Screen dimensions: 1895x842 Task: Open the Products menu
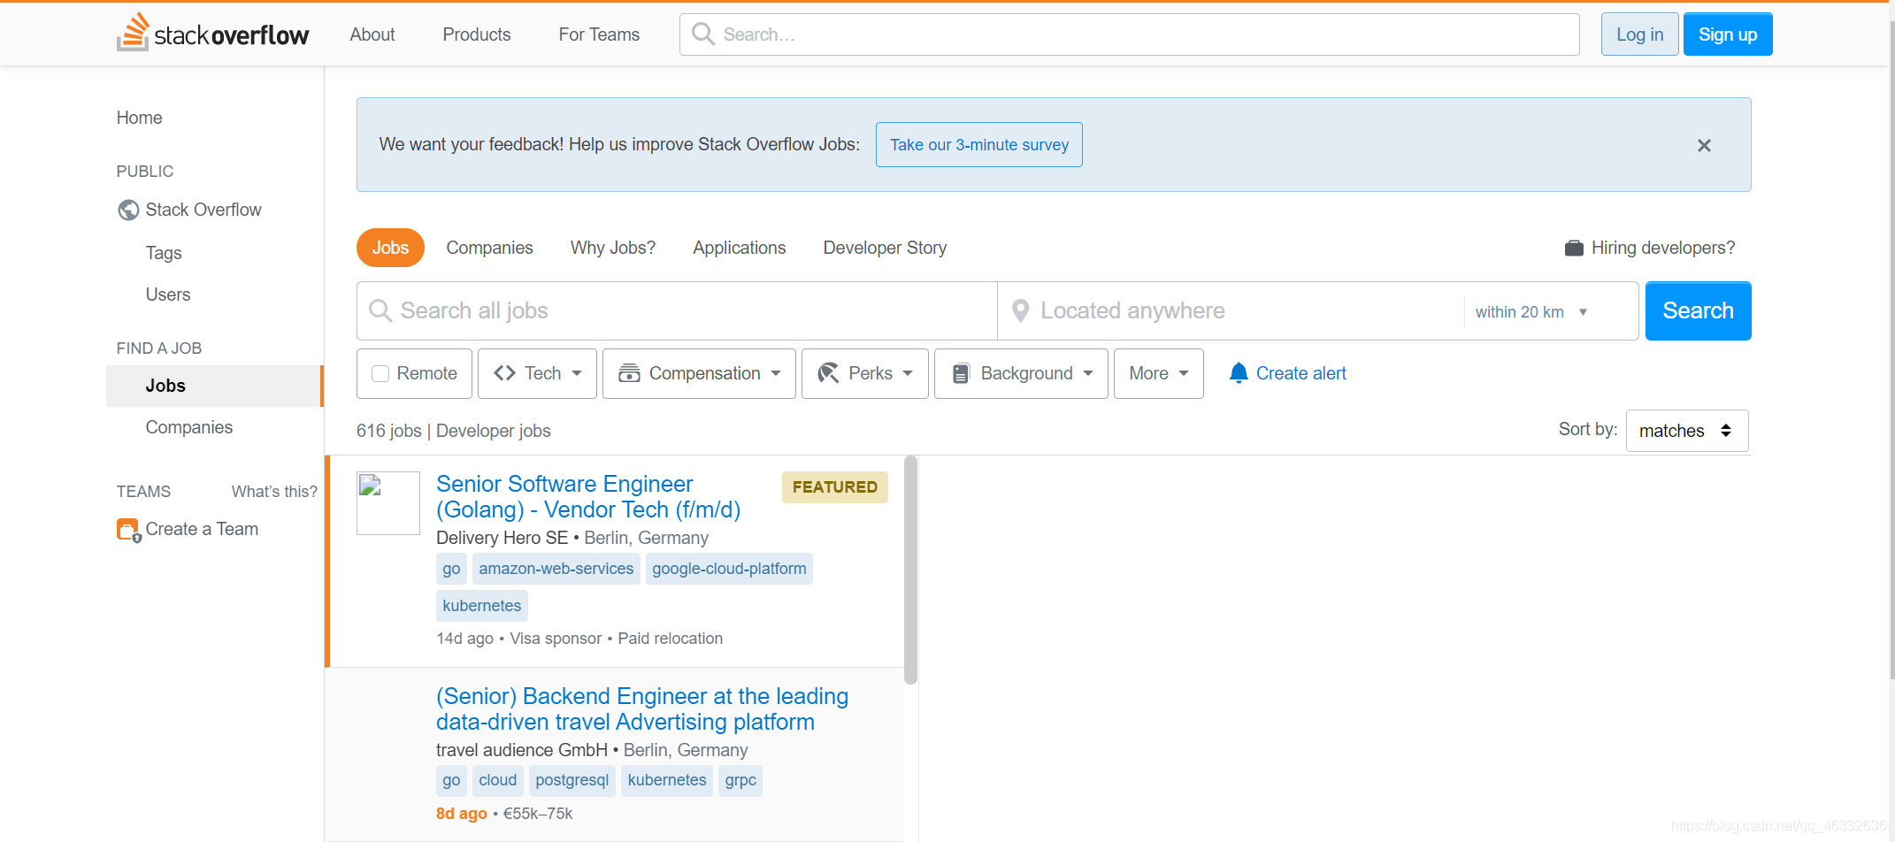tap(477, 34)
